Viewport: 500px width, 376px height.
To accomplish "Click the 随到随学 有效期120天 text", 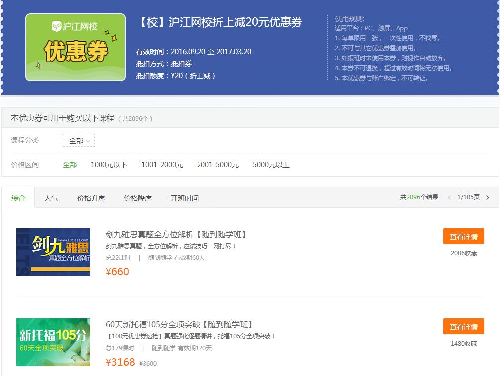I will tap(182, 348).
